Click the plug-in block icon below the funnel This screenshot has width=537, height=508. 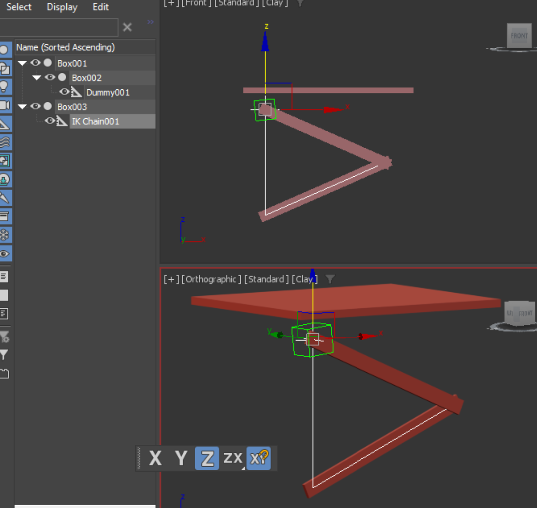(x=5, y=373)
